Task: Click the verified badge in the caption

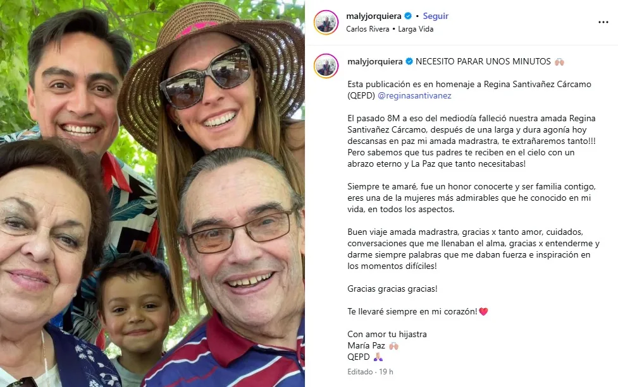Action: [409, 61]
